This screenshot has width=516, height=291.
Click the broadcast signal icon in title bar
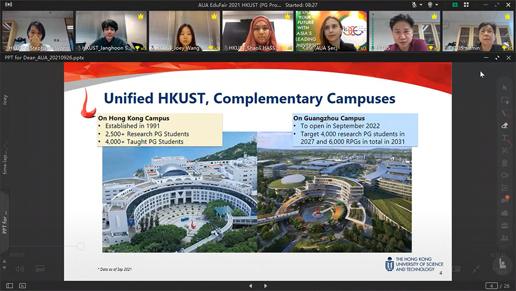point(9,5)
